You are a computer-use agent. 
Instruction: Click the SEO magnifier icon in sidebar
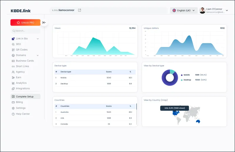13,44
